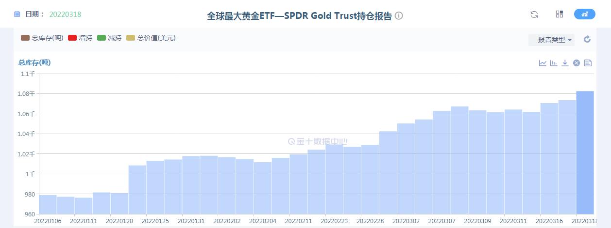The image size is (611, 228).
Task: Click the calendar icon beside 日期
Action: [x=17, y=15]
